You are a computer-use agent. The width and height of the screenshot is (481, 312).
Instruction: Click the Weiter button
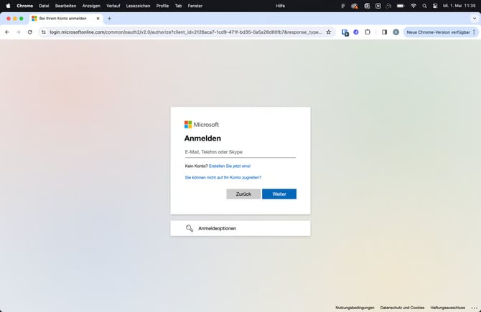(x=279, y=194)
